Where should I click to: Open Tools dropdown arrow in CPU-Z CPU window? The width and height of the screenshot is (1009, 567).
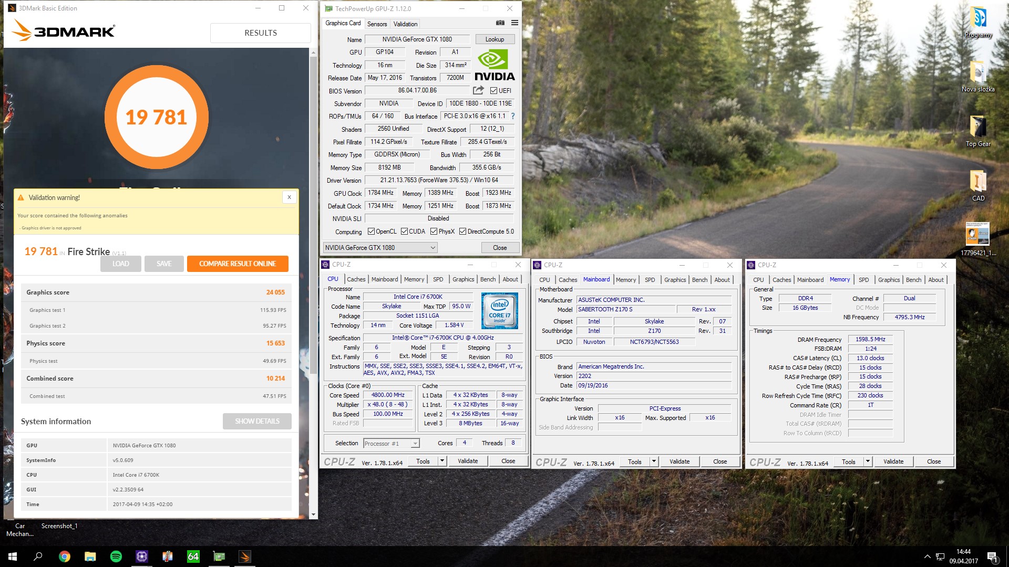[442, 461]
